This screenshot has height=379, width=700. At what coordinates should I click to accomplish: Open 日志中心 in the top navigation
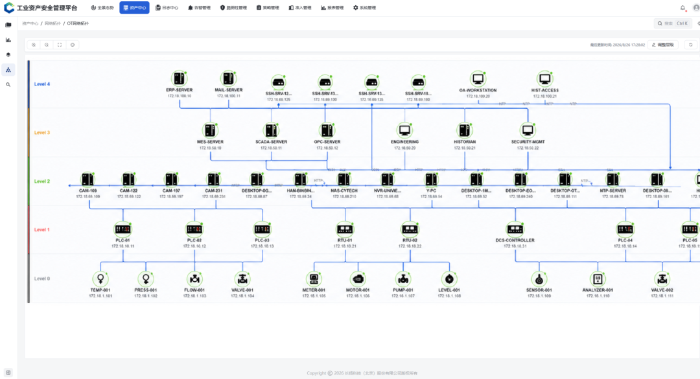coord(167,8)
